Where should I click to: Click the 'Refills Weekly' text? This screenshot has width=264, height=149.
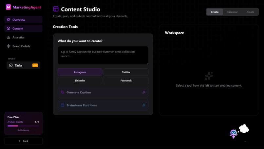click(23, 130)
